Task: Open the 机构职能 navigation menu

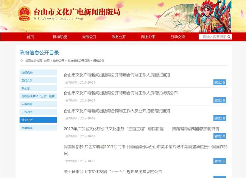Action: pos(60,37)
